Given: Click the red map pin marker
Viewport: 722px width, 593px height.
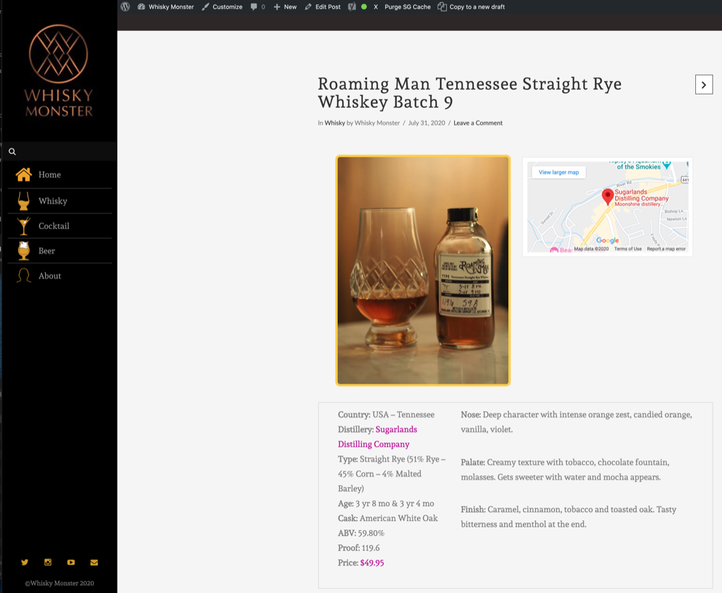Looking at the screenshot, I should click(x=608, y=197).
